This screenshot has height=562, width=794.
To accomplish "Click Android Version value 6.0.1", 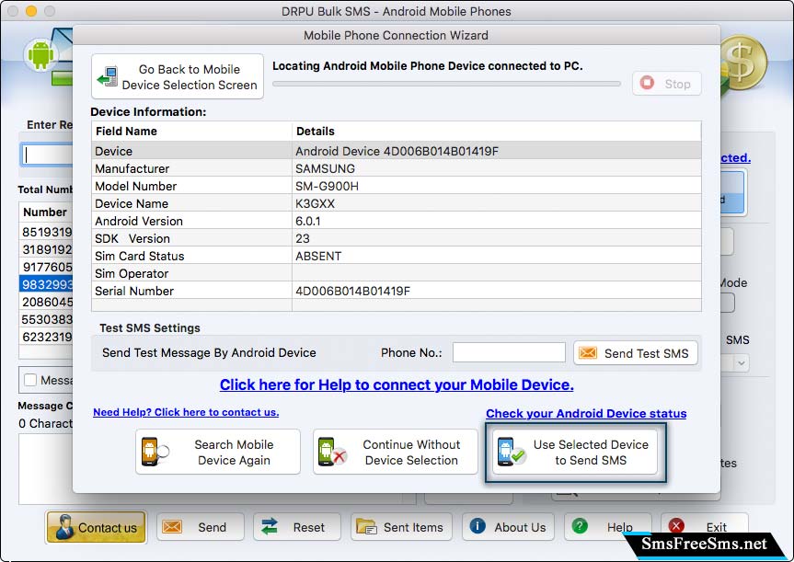I will 307,222.
